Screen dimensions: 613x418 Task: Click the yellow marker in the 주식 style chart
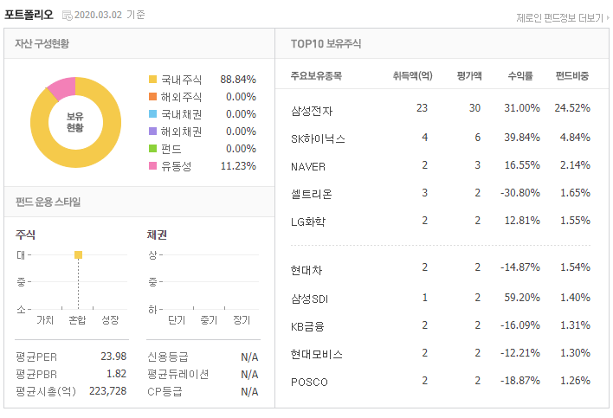click(78, 255)
